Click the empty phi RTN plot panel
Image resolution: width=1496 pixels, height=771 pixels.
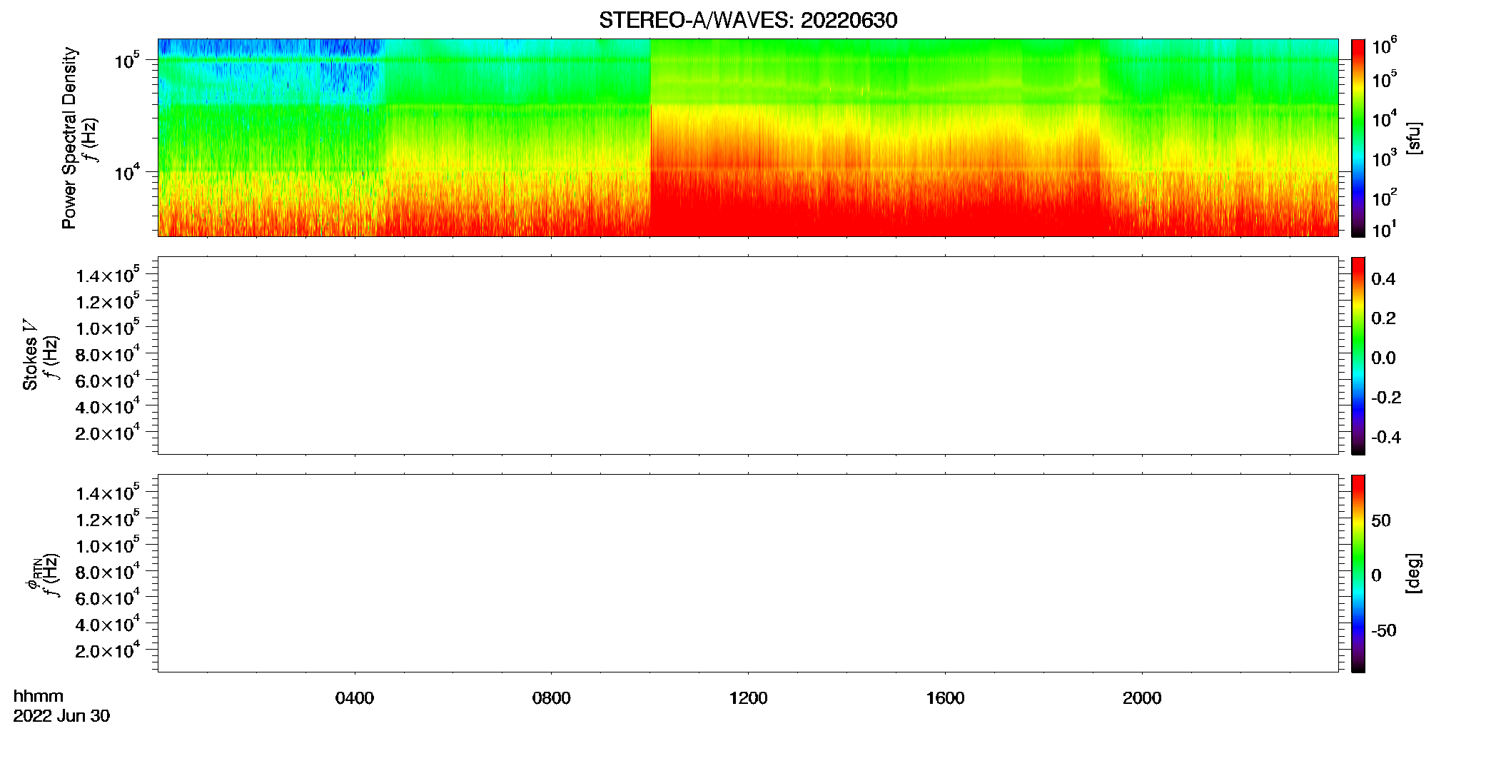point(748,573)
